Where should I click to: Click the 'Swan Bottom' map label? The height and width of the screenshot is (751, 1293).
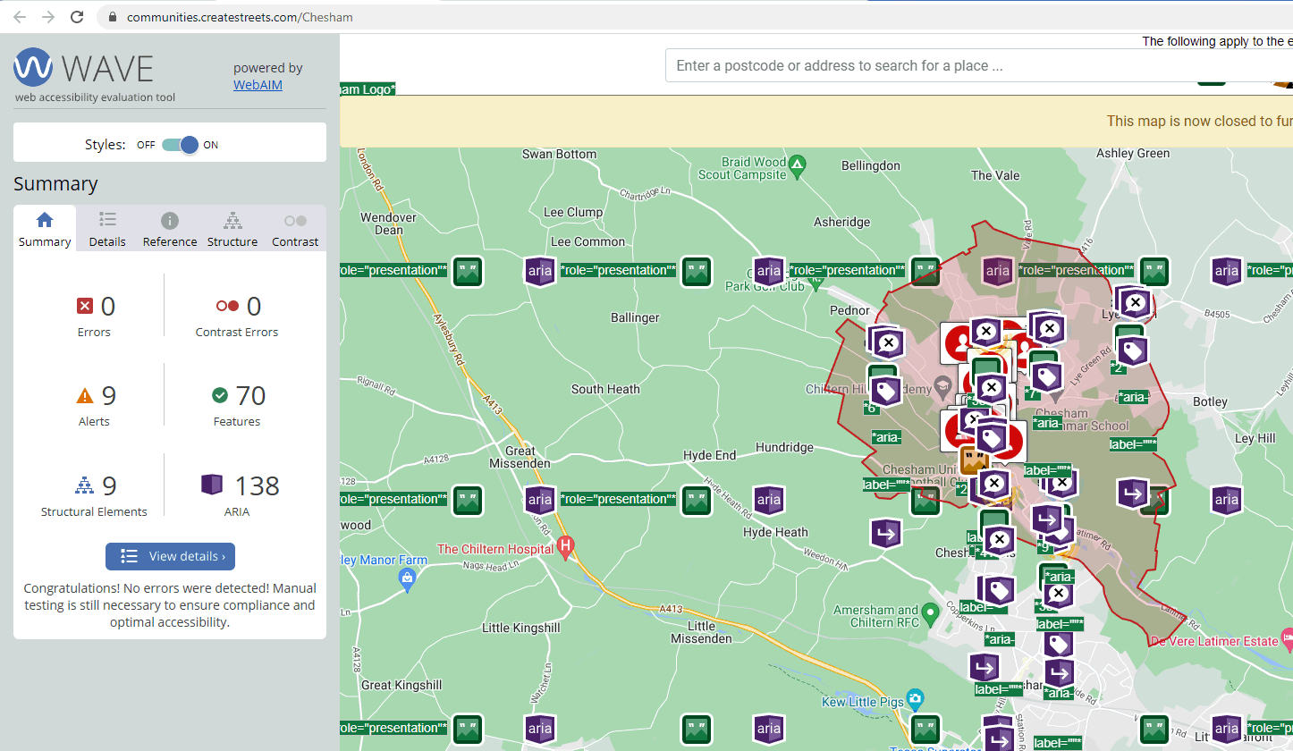(x=559, y=154)
